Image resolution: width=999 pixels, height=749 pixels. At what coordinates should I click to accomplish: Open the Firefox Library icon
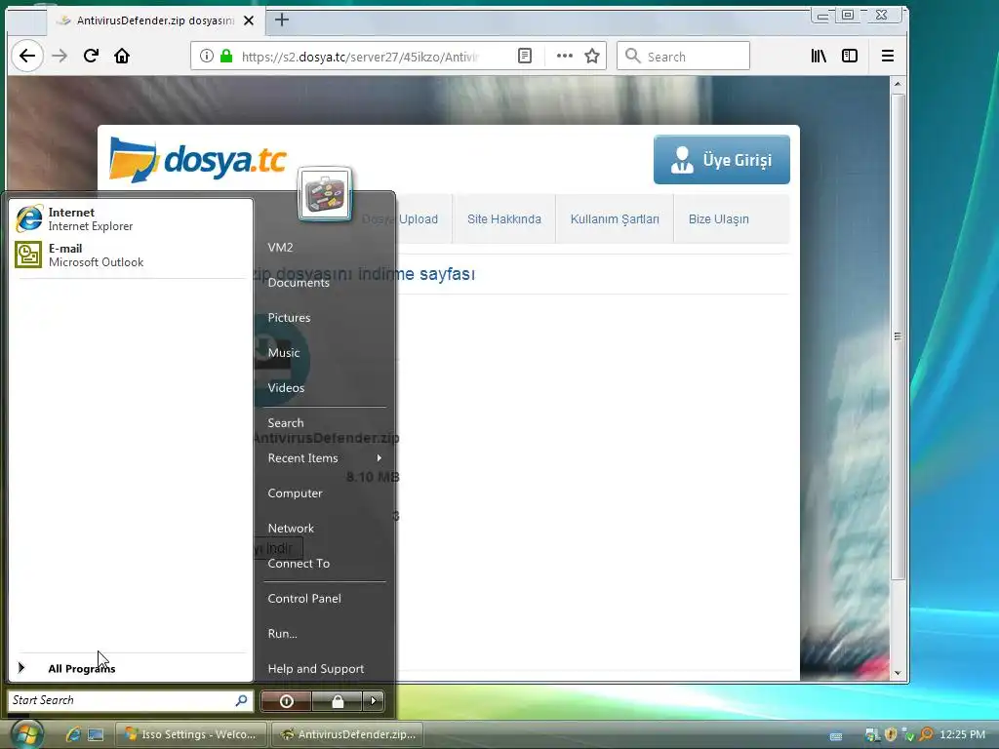tap(819, 56)
